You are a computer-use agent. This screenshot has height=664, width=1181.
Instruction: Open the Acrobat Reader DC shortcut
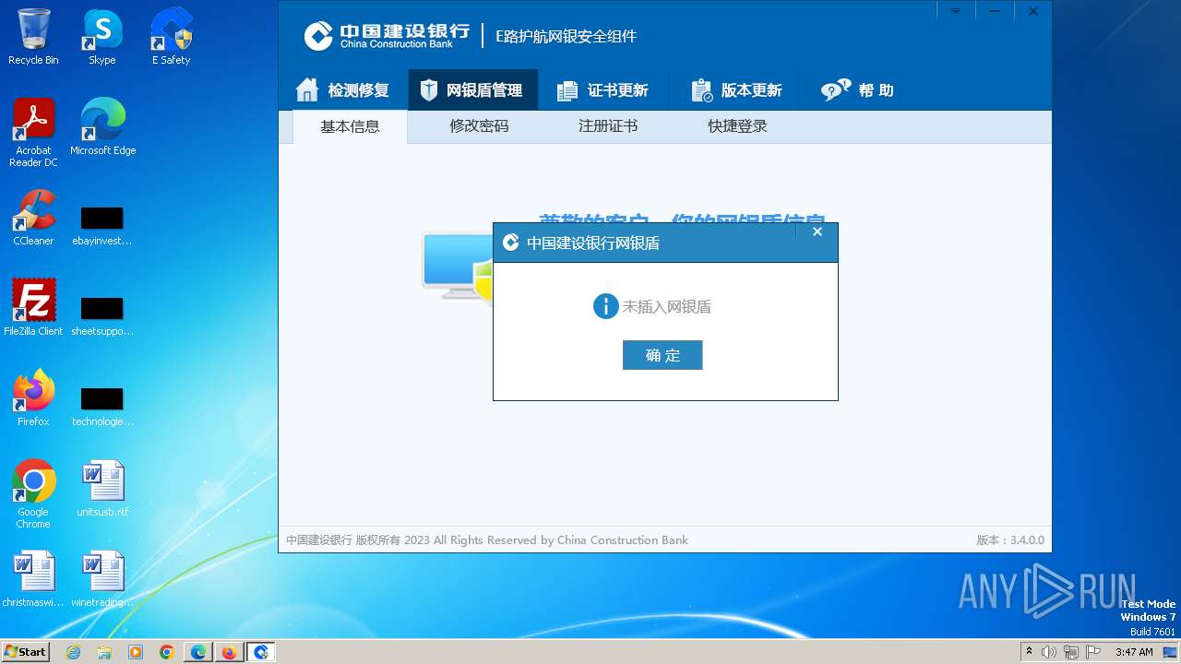point(33,133)
